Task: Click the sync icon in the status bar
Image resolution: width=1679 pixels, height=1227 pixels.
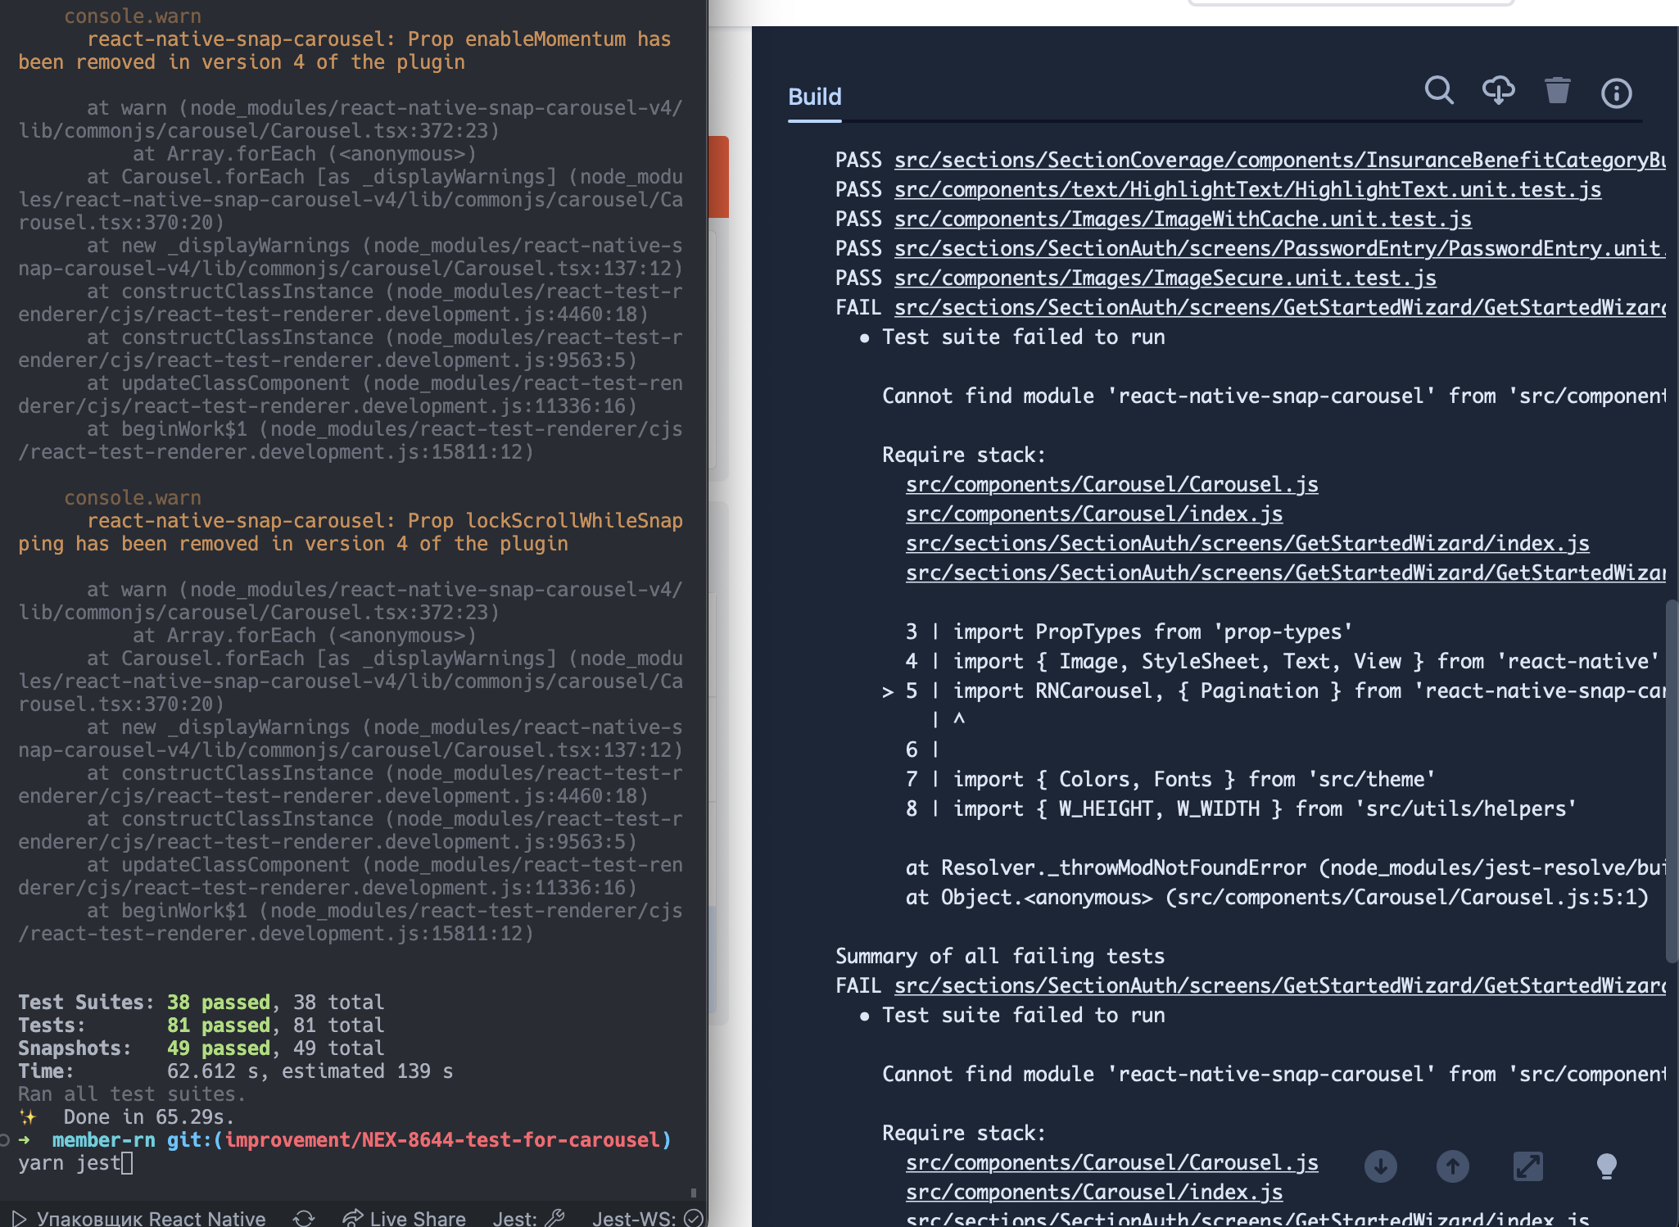Action: click(303, 1218)
